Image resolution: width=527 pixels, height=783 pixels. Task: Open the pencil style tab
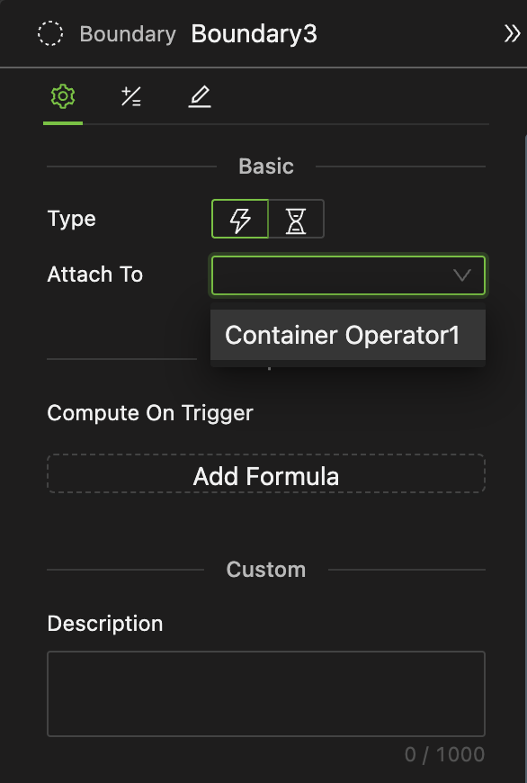pos(200,96)
